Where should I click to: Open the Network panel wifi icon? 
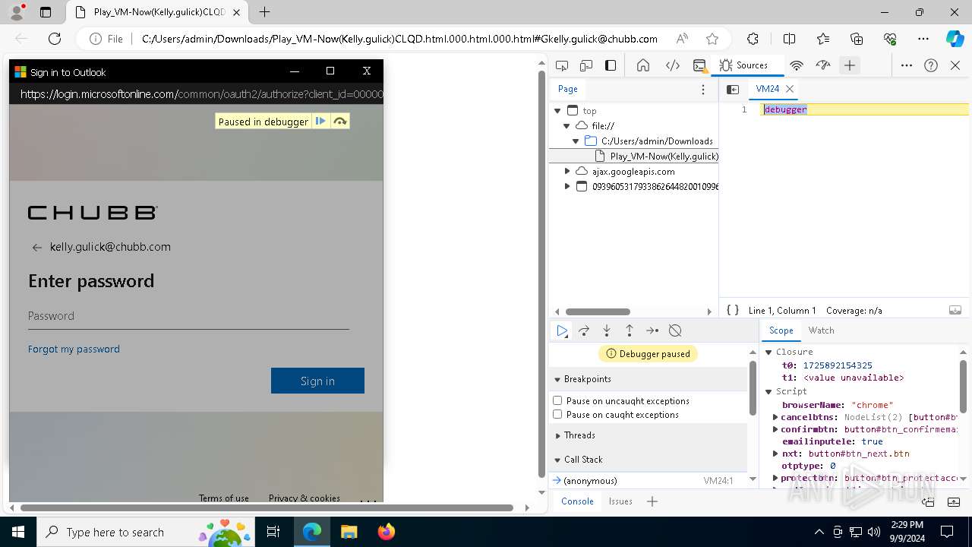(797, 65)
